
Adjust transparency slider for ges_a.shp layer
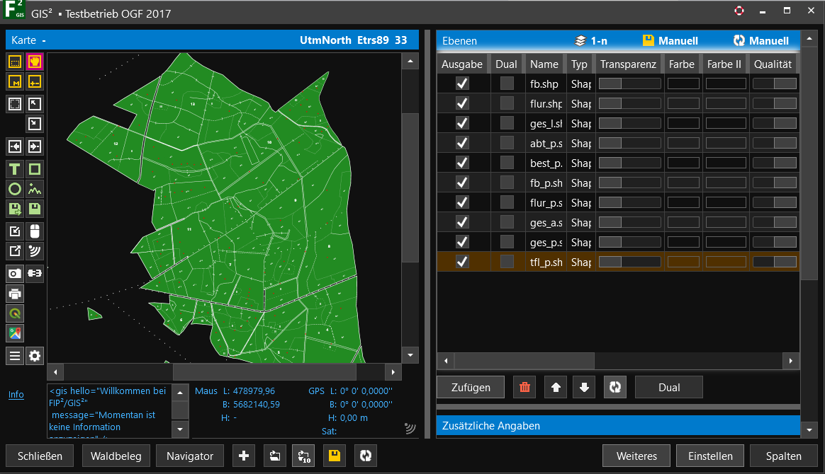click(629, 222)
